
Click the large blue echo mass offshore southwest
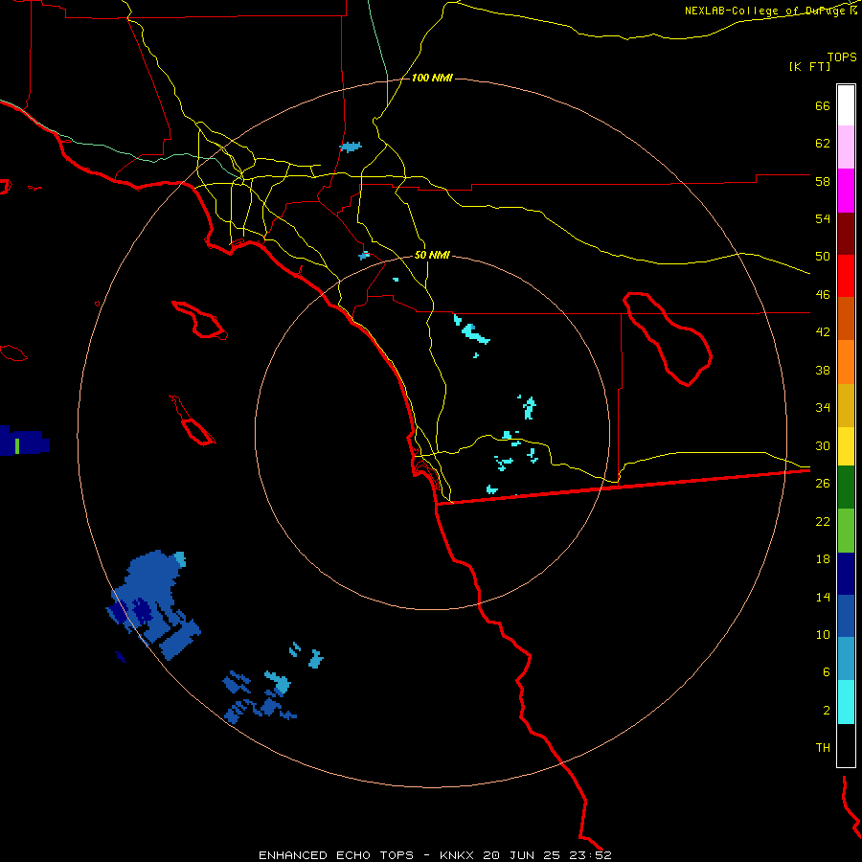[x=153, y=602]
